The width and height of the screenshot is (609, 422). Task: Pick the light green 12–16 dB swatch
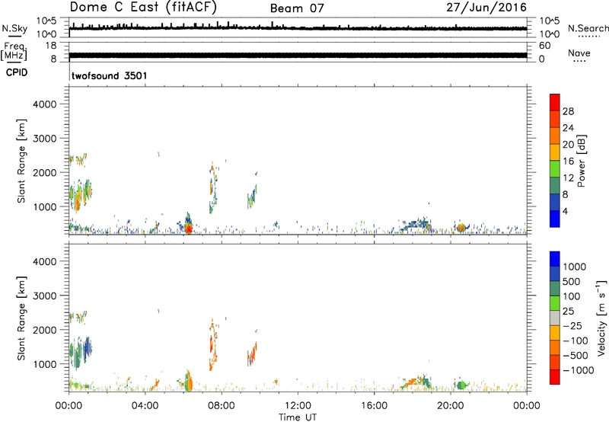coord(555,168)
